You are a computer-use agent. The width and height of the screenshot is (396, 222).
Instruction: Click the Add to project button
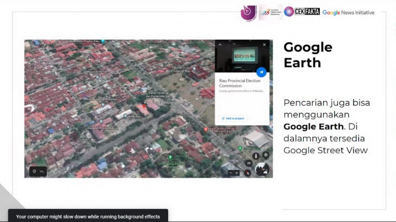233,118
